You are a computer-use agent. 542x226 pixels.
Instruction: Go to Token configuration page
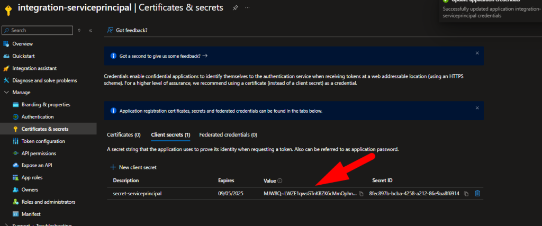(43, 141)
